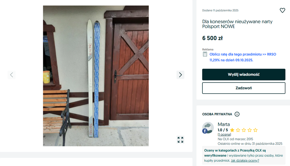290x166 pixels.
Task: Open Marta's profile avatar
Action: point(208,128)
